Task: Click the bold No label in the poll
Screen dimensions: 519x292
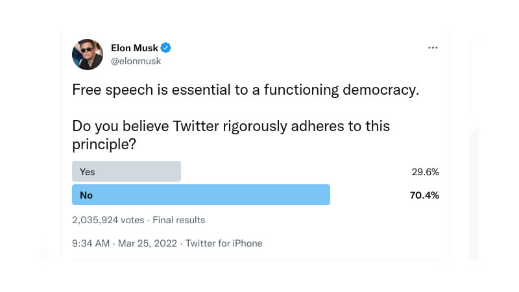Action: (86, 195)
